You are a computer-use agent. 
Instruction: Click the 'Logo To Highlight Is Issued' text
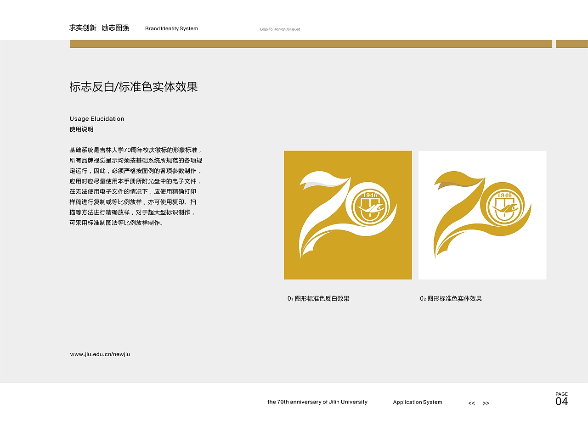tap(280, 29)
